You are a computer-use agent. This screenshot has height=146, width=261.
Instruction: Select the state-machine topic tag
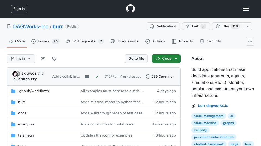click(205, 123)
